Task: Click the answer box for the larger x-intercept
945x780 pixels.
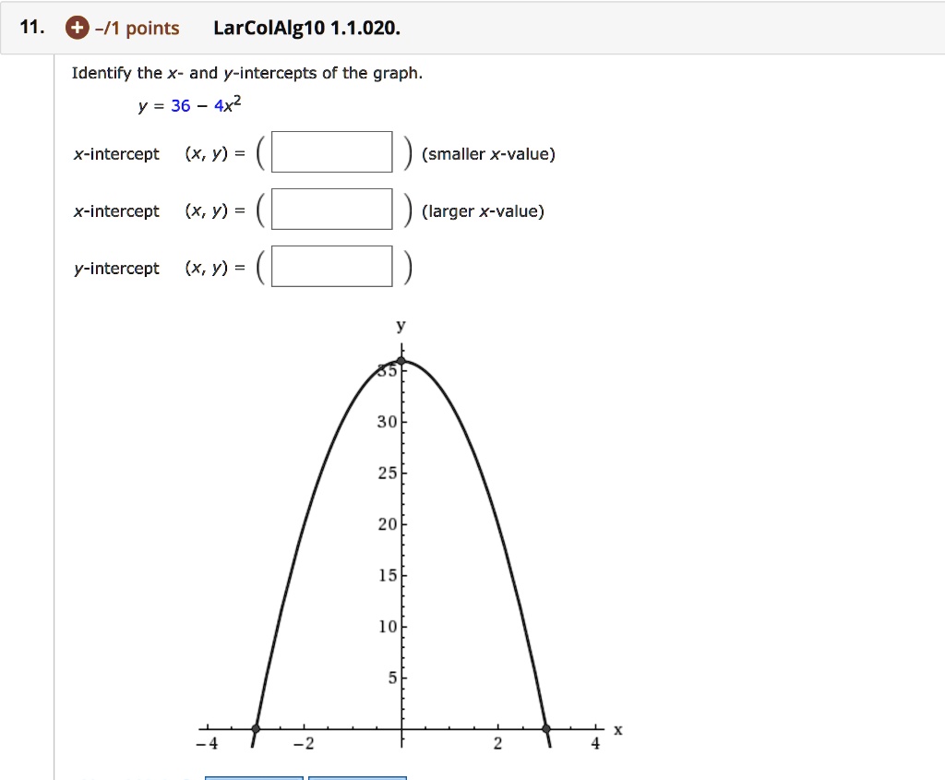Action: (330, 209)
